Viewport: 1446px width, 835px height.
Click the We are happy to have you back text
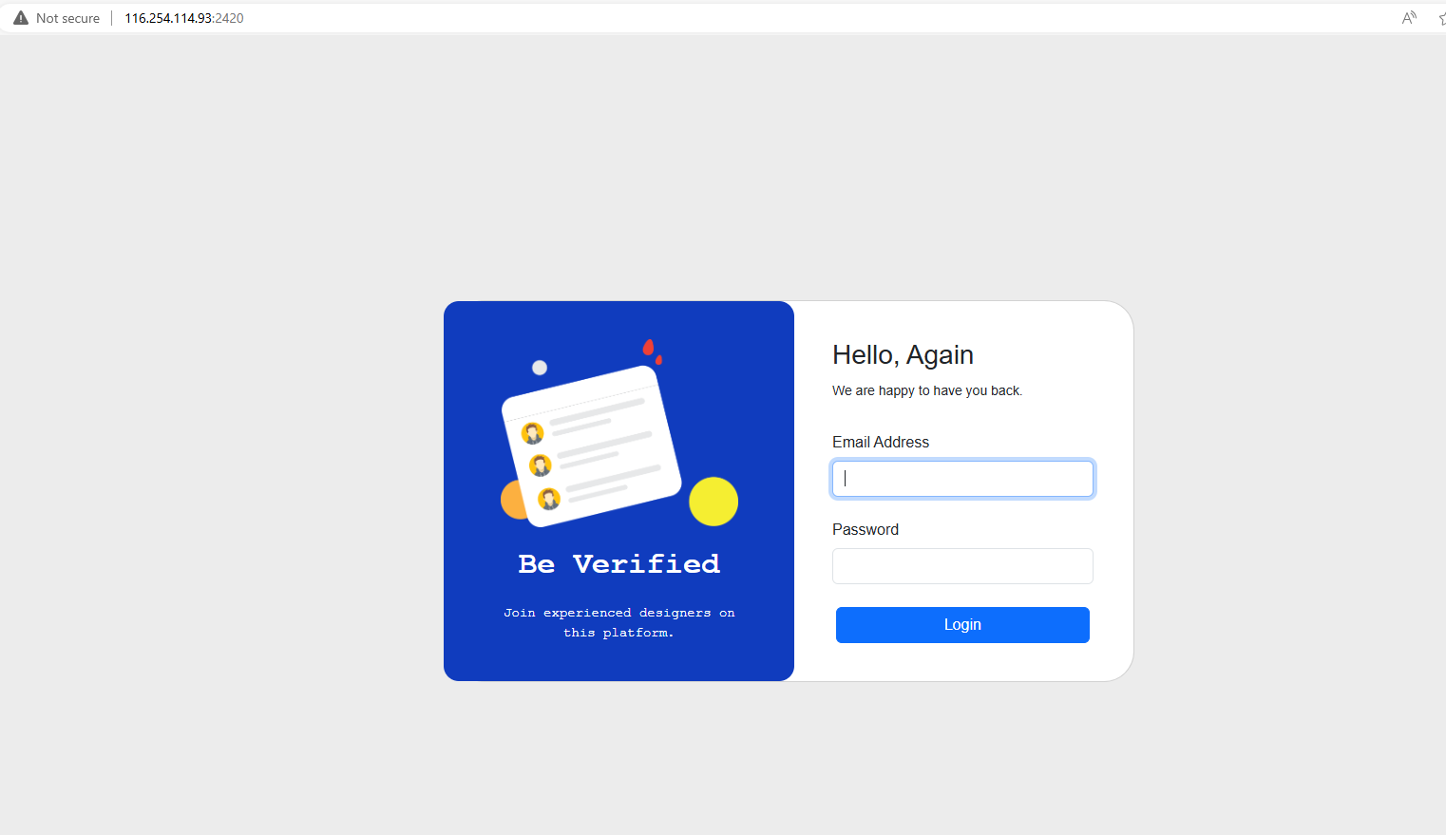(x=927, y=390)
